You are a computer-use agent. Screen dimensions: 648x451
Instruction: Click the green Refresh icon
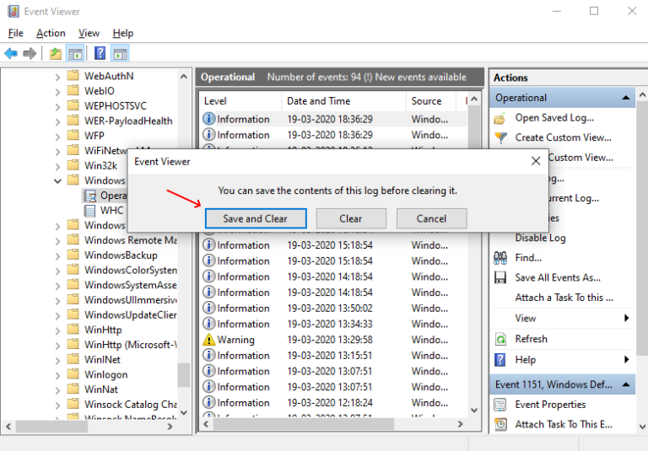[500, 339]
